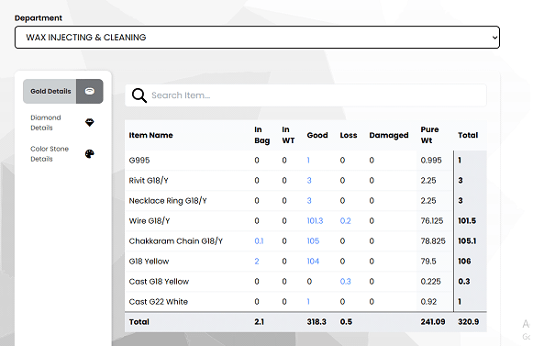Open the Diamond Details tab
Image resolution: width=533 pixels, height=346 pixels.
(46, 122)
